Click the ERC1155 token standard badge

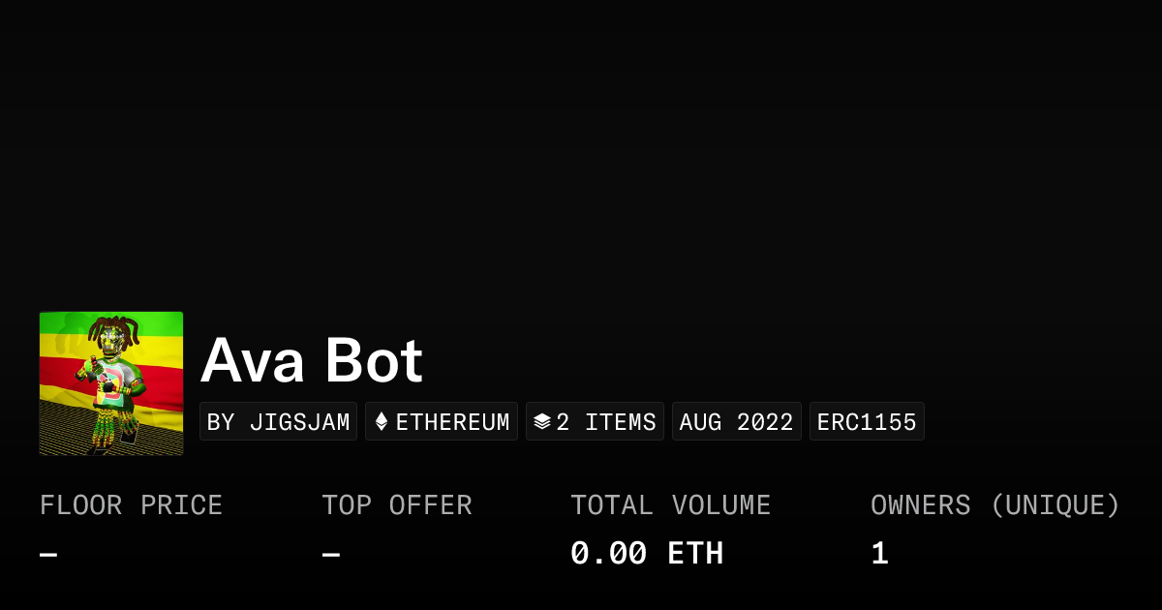[867, 422]
